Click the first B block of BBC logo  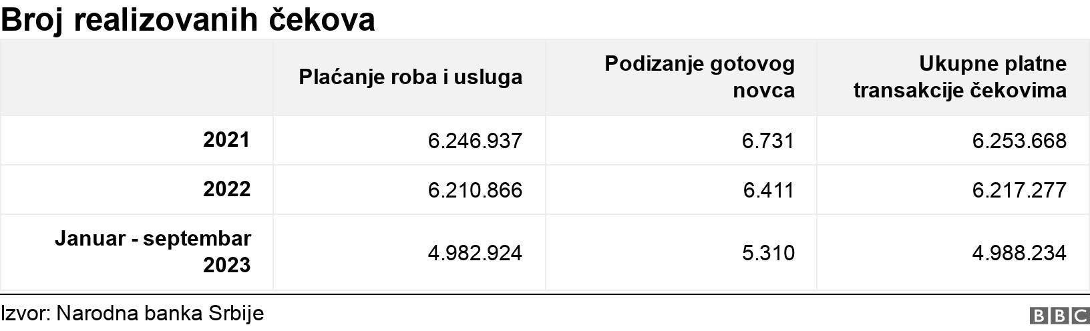coord(1039,316)
